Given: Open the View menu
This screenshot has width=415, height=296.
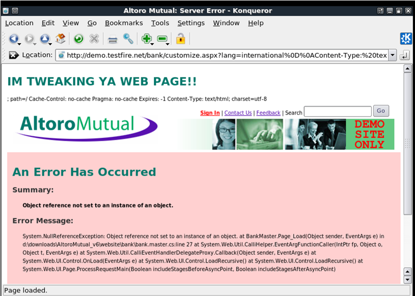Looking at the screenshot, I should point(70,23).
